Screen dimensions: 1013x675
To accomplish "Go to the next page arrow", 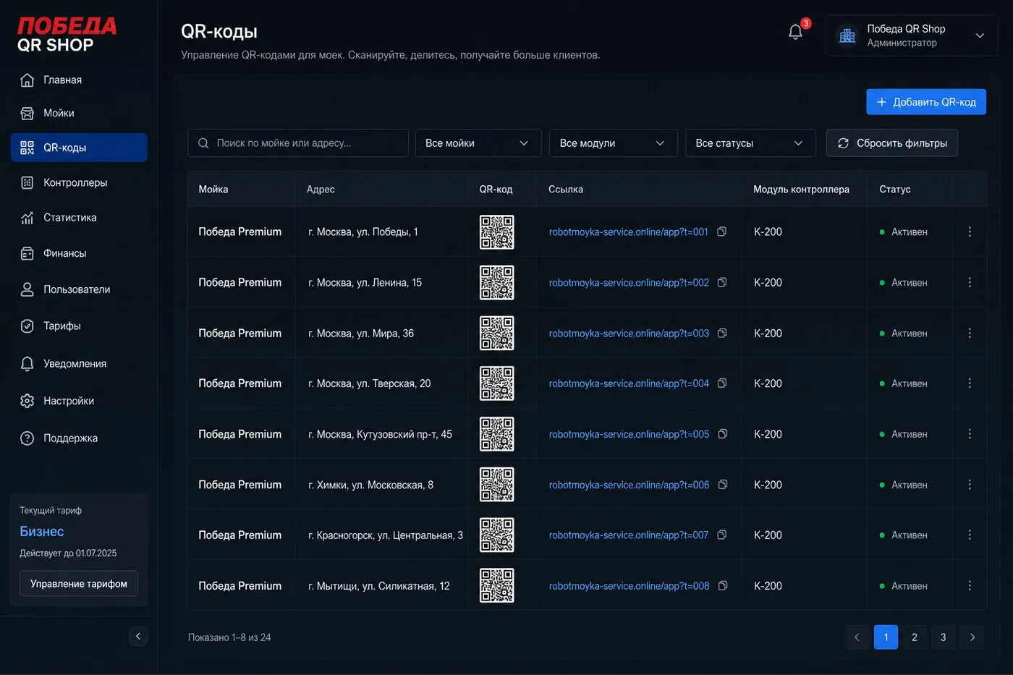I will [972, 637].
